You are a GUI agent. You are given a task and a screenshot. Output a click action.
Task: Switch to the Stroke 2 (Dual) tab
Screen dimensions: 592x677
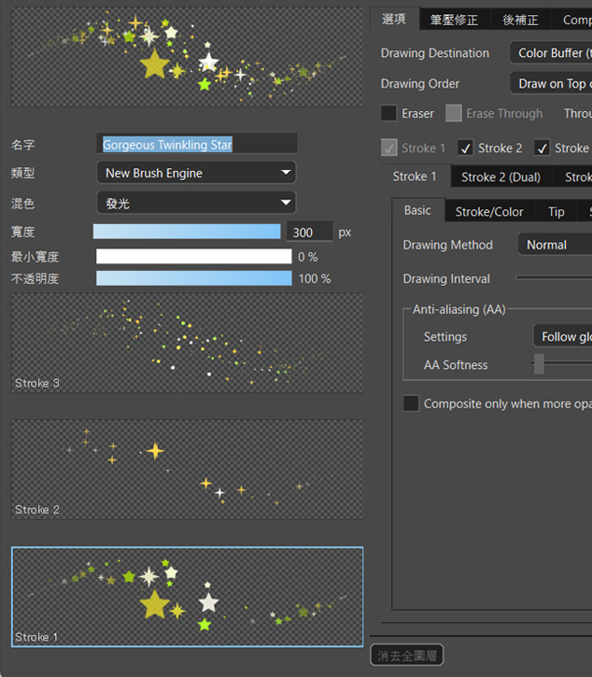tap(500, 176)
